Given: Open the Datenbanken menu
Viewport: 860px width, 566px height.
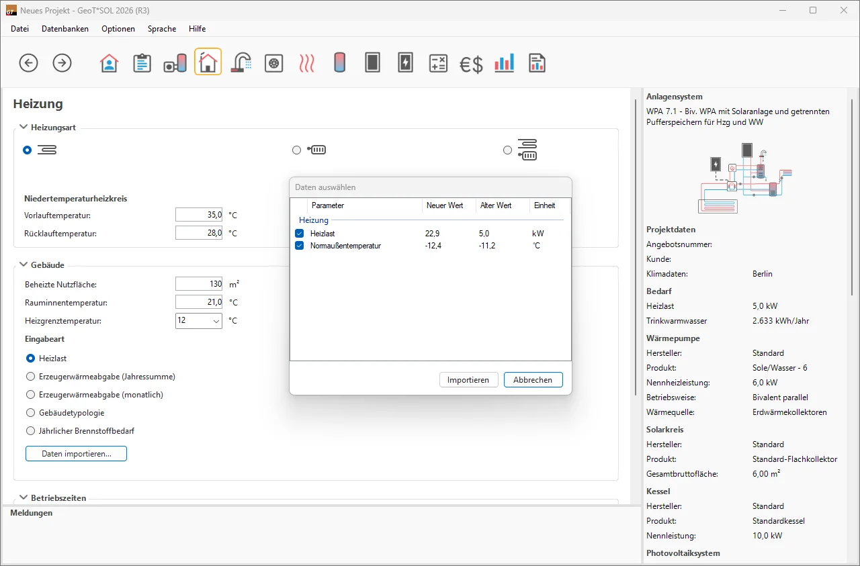Looking at the screenshot, I should point(65,29).
